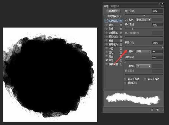Open the 关 roundness control dropdown
This screenshot has width=169, height=125.
click(143, 66)
